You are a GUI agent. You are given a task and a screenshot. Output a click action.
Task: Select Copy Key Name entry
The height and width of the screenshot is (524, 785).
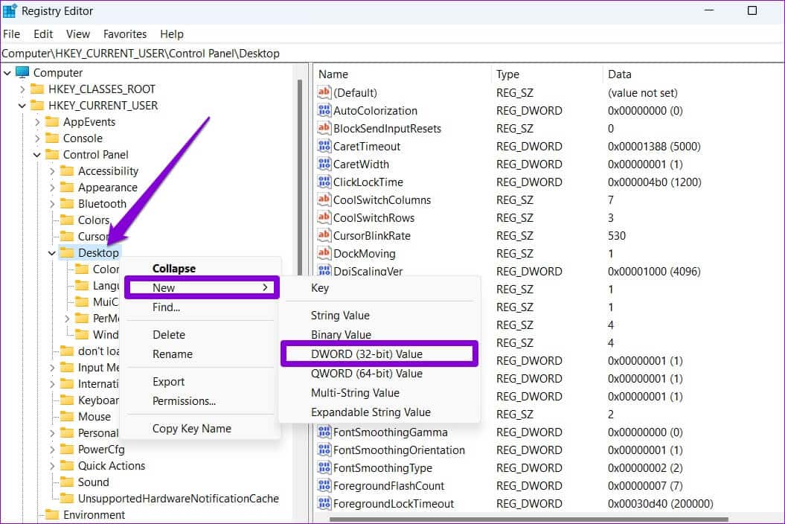tap(202, 429)
